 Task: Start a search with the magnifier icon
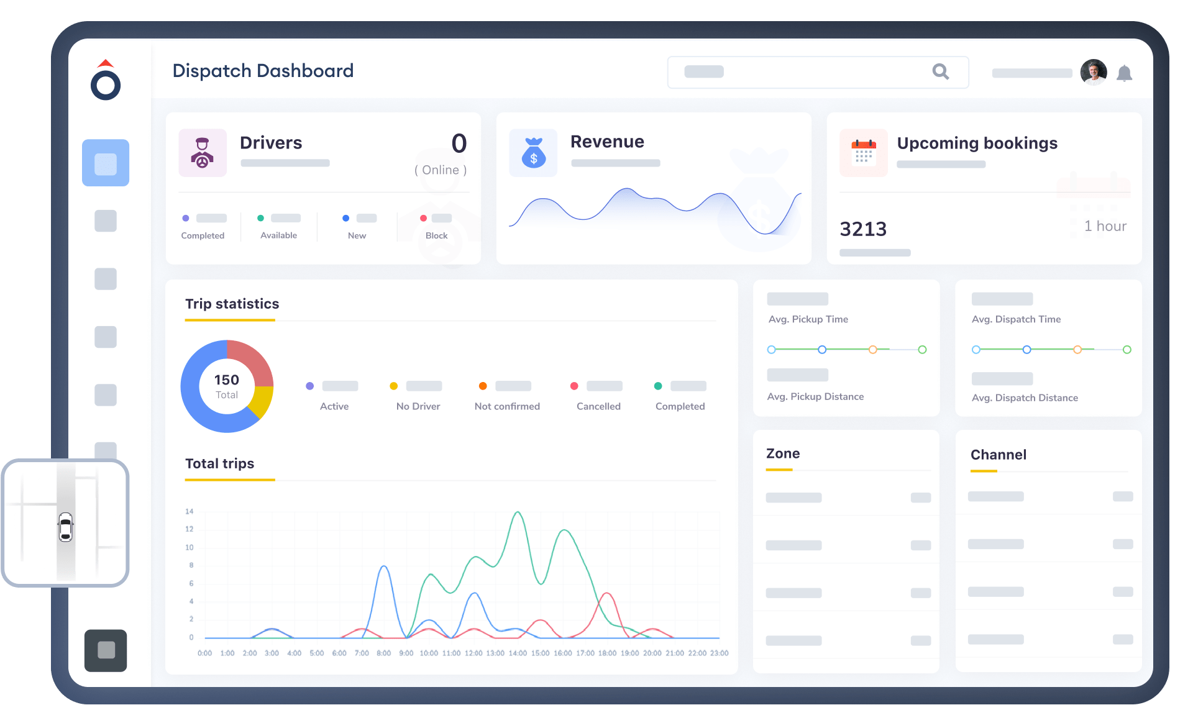point(941,72)
